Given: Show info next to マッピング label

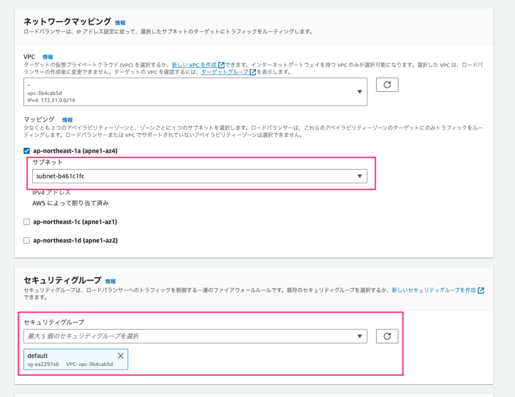Looking at the screenshot, I should click(x=68, y=120).
